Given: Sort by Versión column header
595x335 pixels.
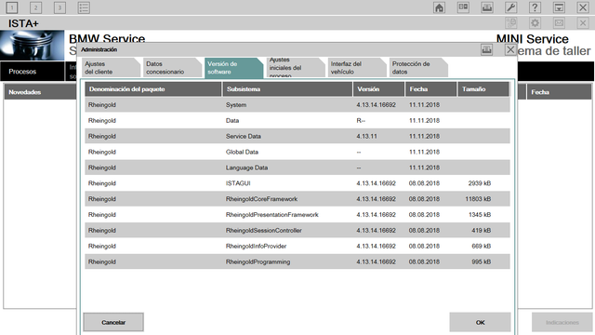Looking at the screenshot, I should click(378, 89).
